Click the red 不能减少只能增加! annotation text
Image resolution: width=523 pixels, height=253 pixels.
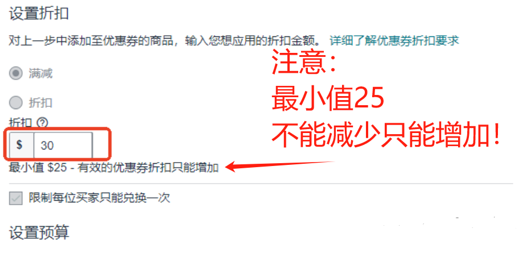click(386, 135)
